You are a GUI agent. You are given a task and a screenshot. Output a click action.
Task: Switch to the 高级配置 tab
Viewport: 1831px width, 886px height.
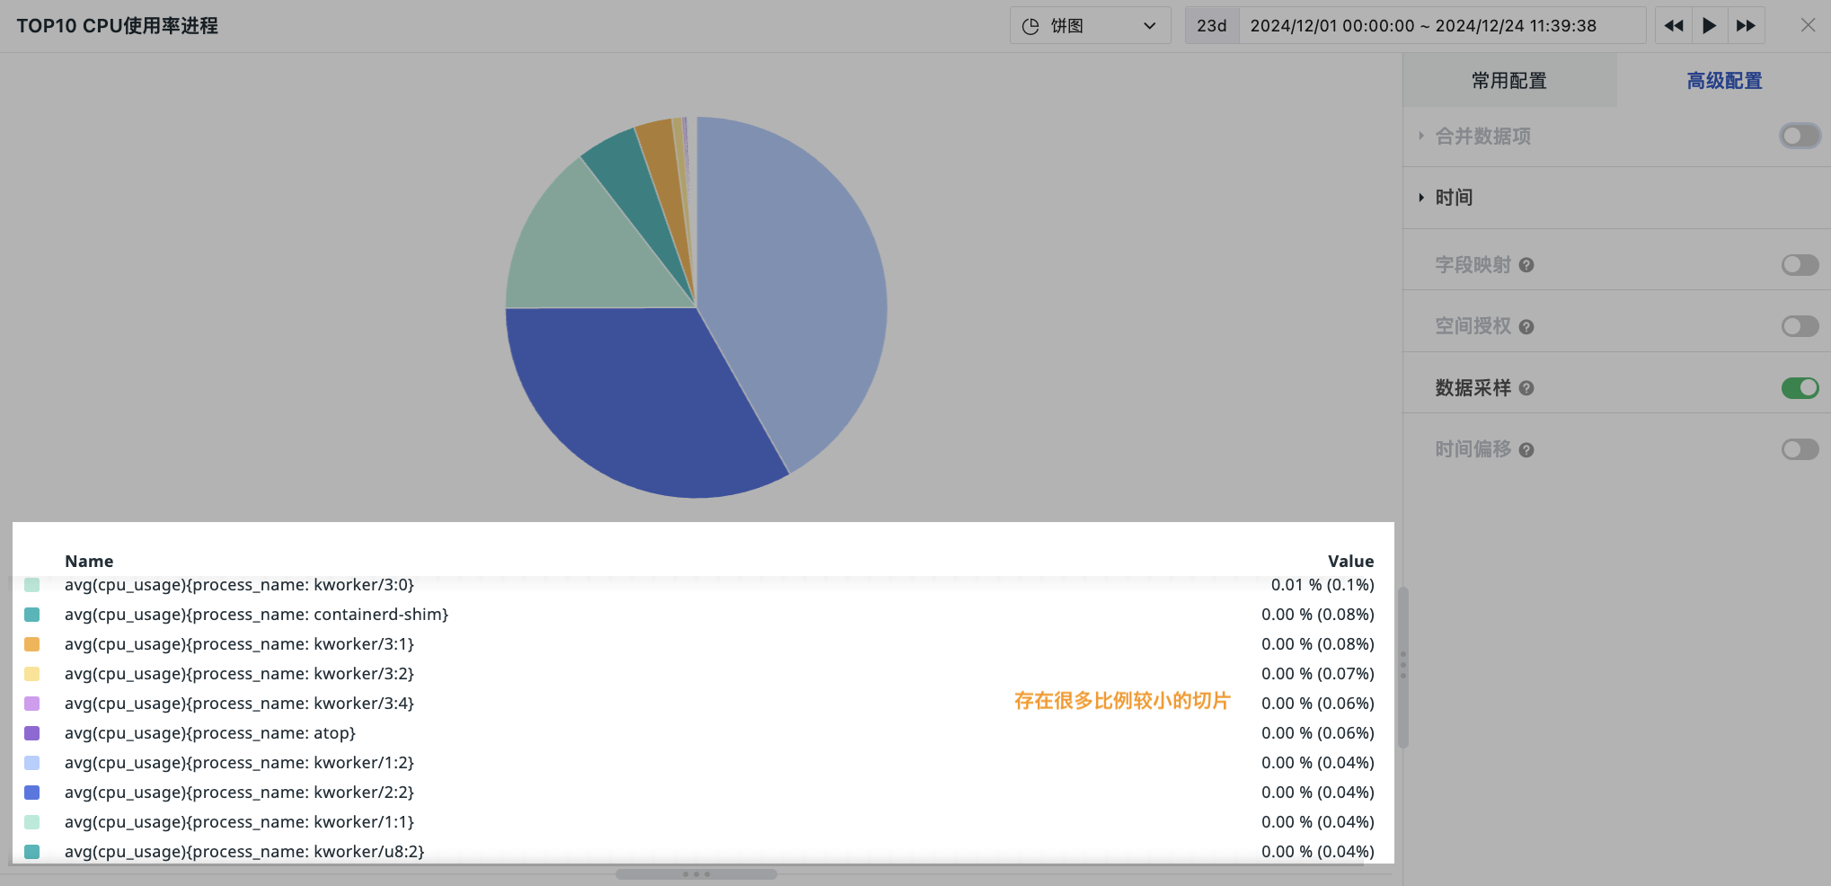click(1723, 81)
